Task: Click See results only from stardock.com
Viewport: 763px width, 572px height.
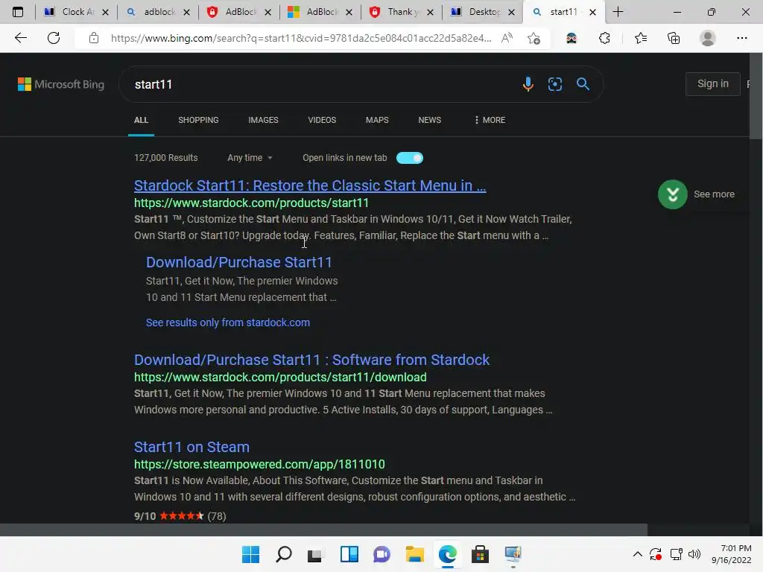Action: [x=228, y=322]
